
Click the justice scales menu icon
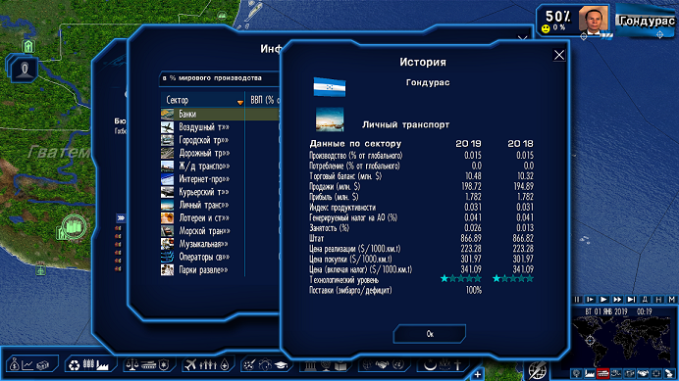click(131, 365)
